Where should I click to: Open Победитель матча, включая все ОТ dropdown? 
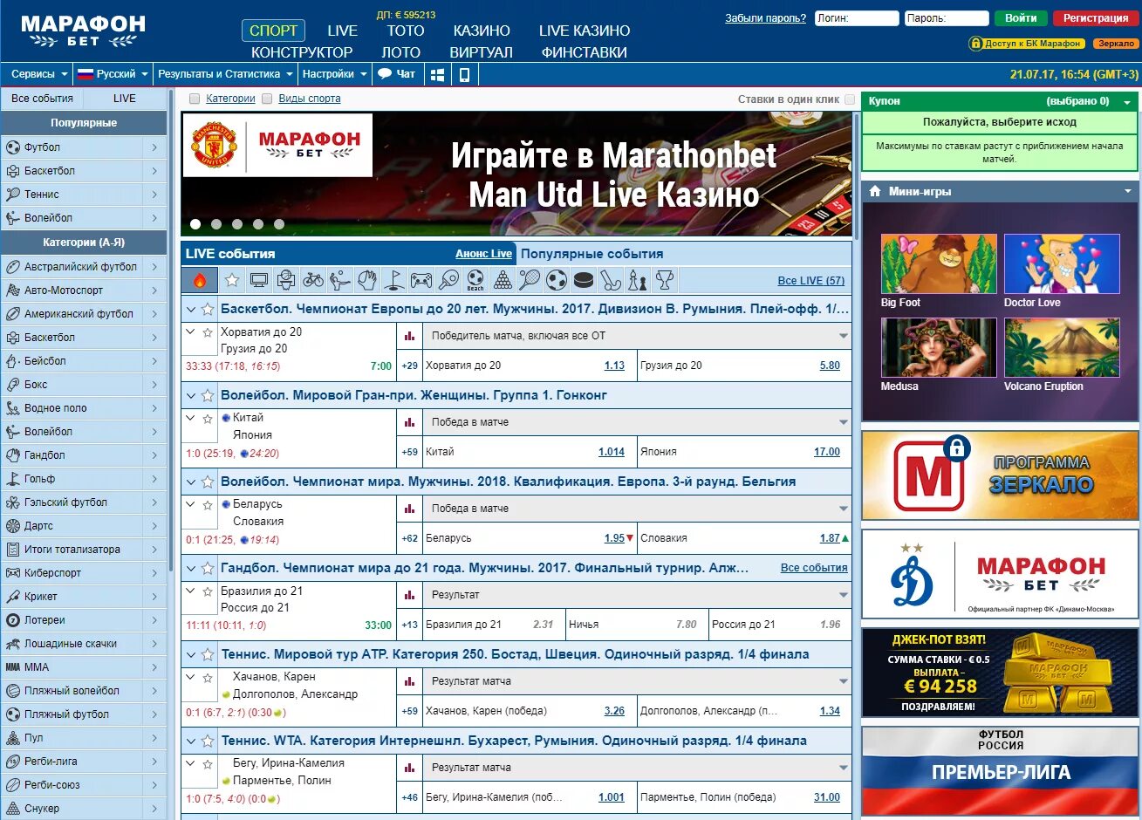pos(639,336)
